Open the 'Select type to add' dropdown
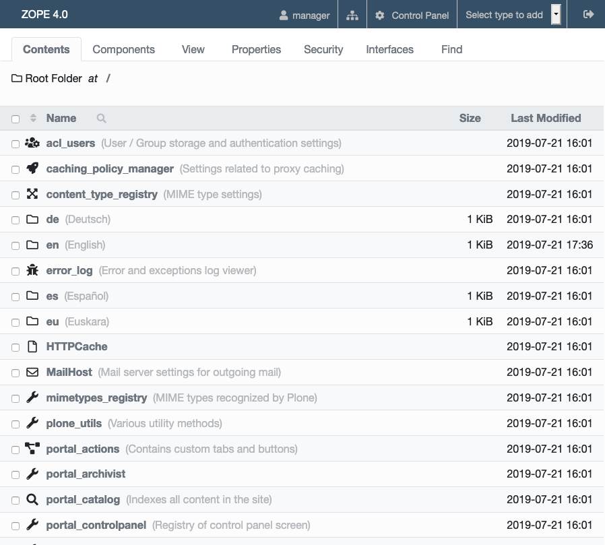Screen dimensions: 605x545 coord(513,15)
